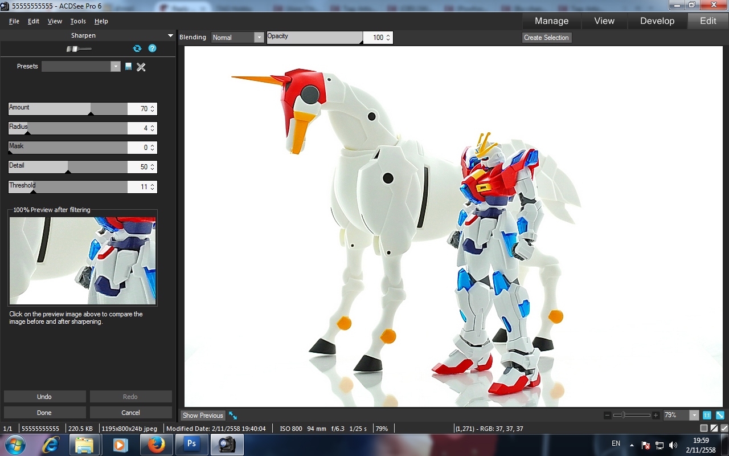Open the network tray icon
The image size is (729, 456).
(x=660, y=445)
